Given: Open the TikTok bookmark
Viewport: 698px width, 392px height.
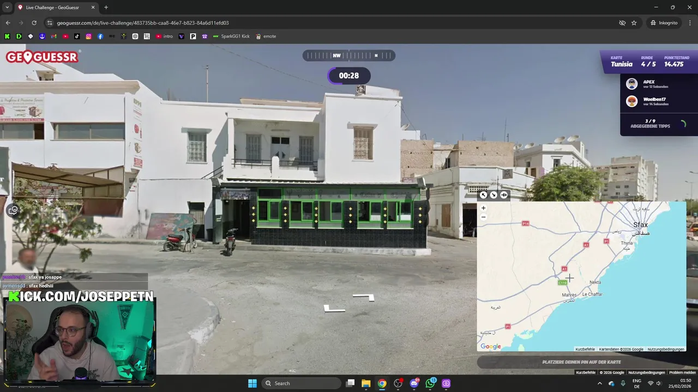Looking at the screenshot, I should (x=77, y=36).
